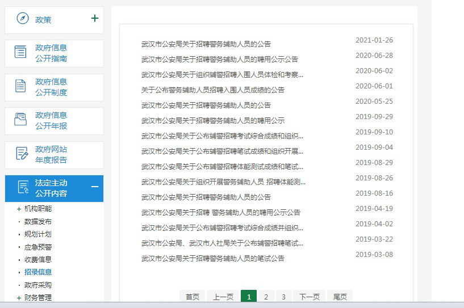464x308 pixels.
Task: Jump to page 2
Action: [x=266, y=297]
